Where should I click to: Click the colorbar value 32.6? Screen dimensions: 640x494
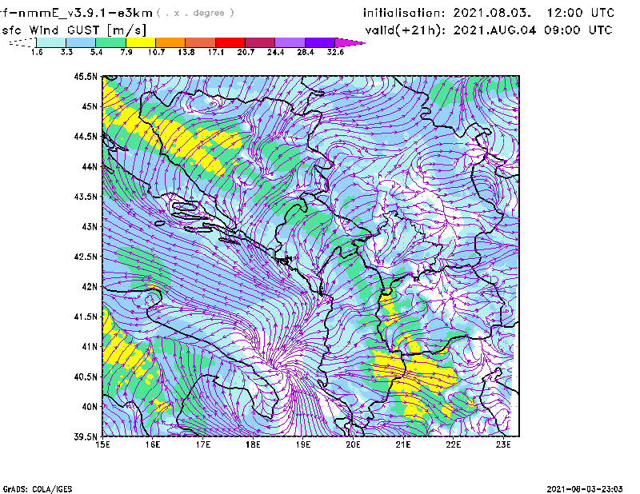coord(335,52)
